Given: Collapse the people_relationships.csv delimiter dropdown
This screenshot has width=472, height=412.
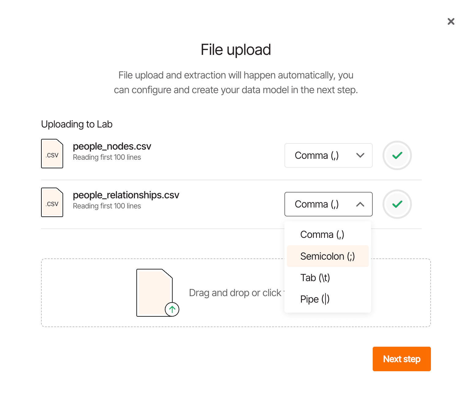Looking at the screenshot, I should coord(328,204).
